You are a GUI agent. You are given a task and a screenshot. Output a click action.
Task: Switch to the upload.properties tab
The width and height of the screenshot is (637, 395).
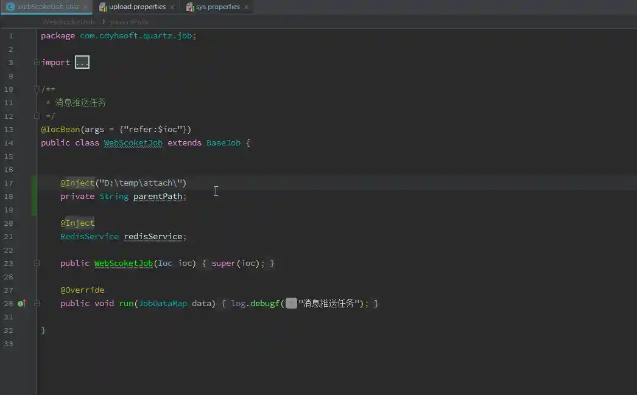pos(137,7)
